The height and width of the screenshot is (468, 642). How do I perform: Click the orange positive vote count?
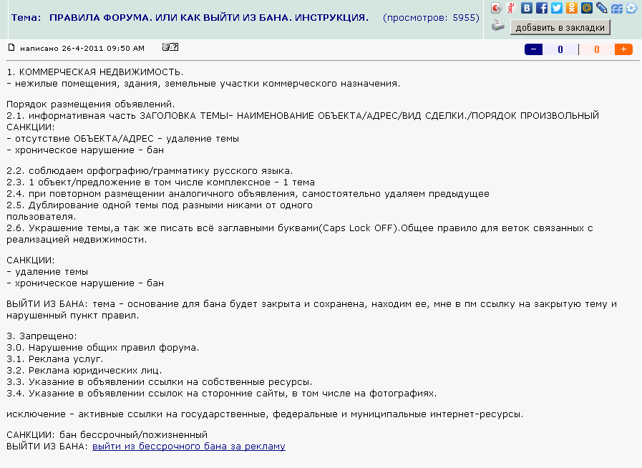(x=597, y=49)
